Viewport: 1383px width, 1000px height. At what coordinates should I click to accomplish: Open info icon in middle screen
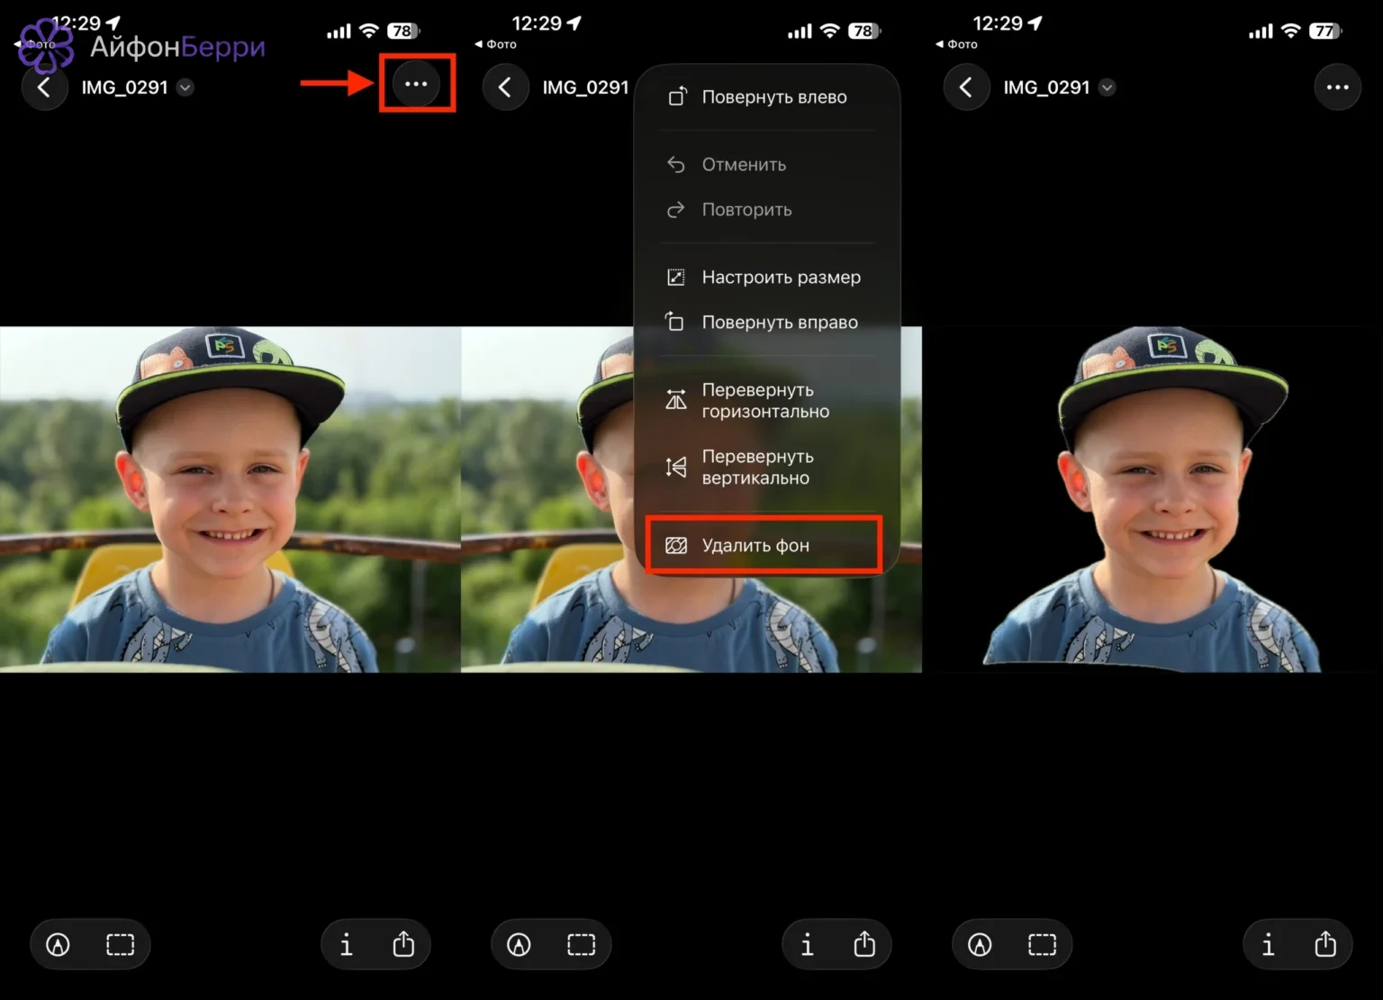[808, 944]
